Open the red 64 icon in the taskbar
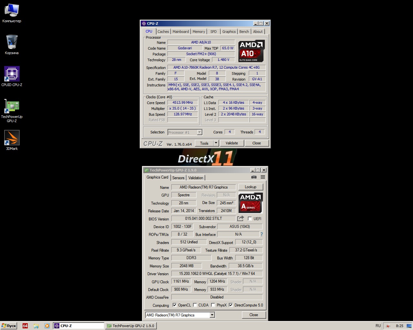Image resolution: width=413 pixels, height=330 pixels. [x=25, y=326]
